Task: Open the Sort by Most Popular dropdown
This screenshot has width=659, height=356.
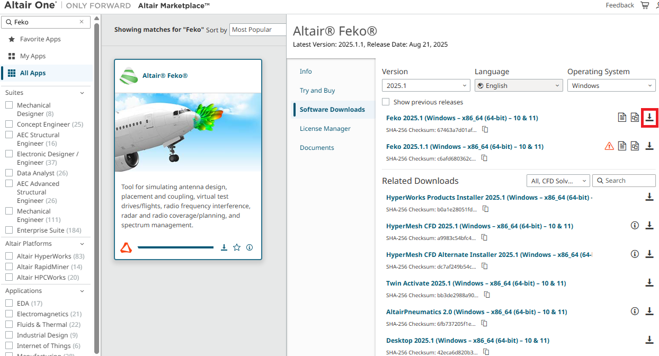Action: (x=259, y=30)
